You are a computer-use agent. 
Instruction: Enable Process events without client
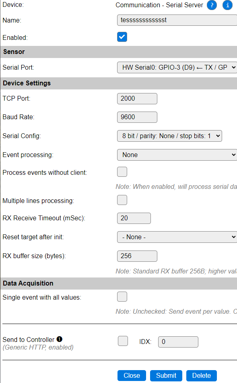(122, 172)
